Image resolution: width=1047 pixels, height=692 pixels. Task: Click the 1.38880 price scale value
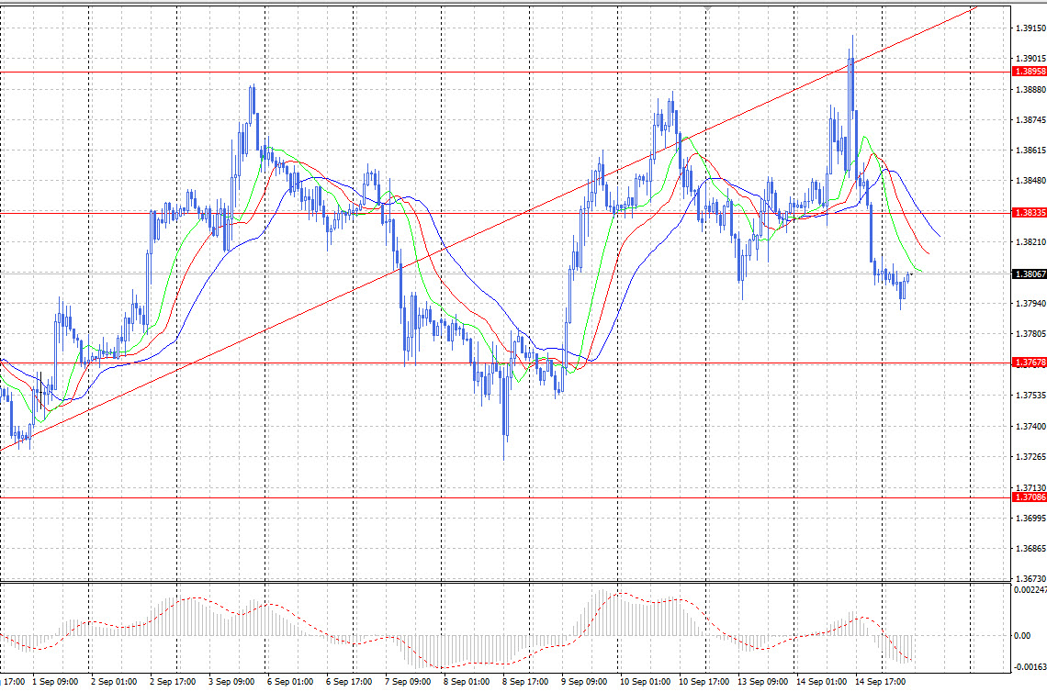pyautogui.click(x=1030, y=89)
